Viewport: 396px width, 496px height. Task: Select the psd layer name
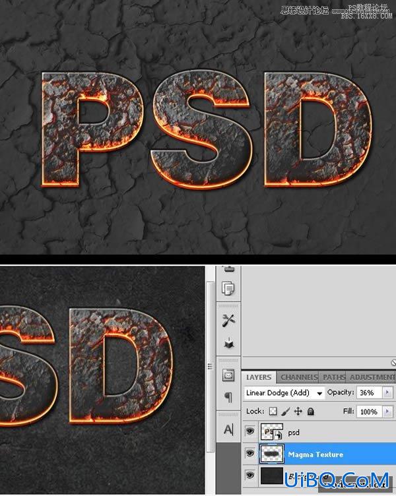coord(294,433)
